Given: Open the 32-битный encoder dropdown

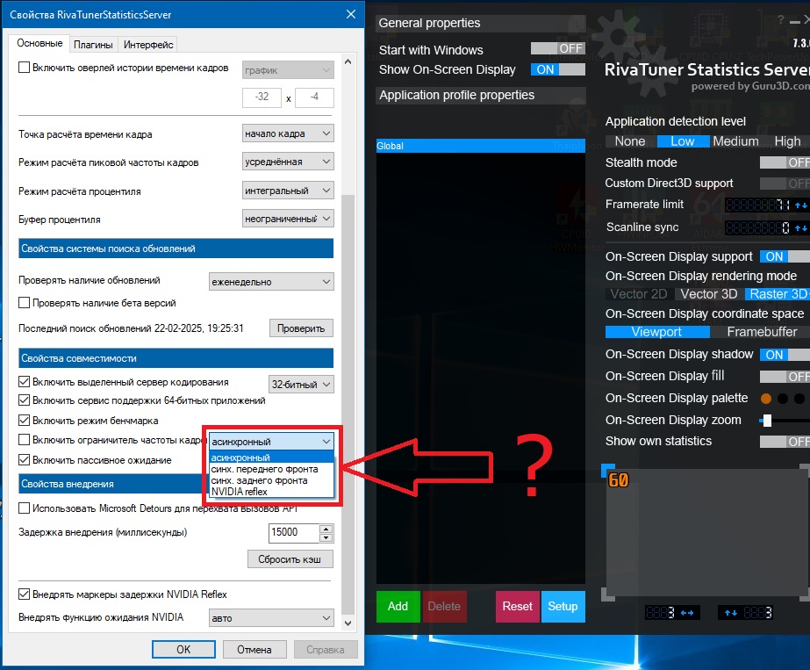Looking at the screenshot, I should (x=301, y=384).
